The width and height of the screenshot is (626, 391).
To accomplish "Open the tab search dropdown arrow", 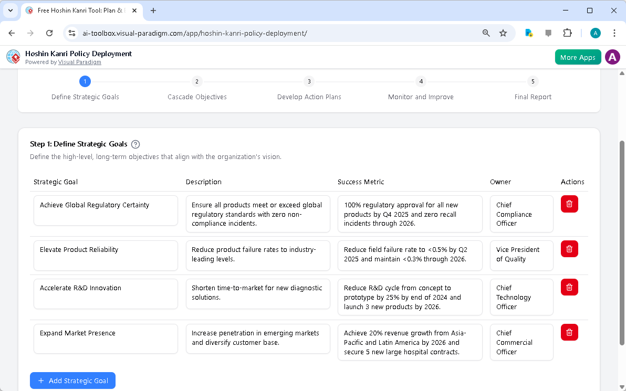I will 11,10.
